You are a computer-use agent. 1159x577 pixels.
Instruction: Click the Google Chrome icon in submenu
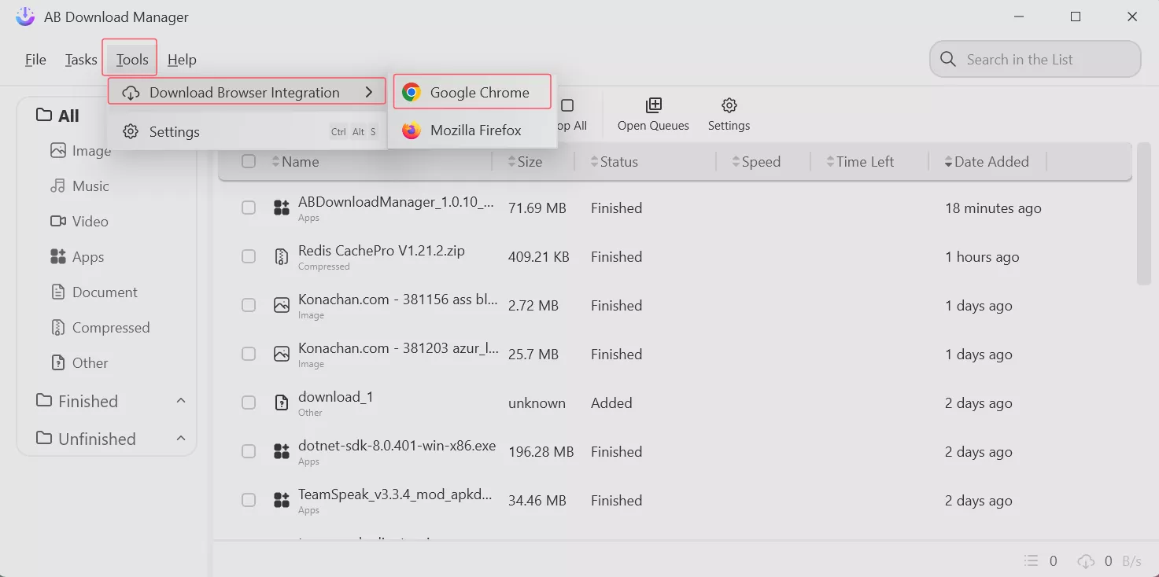click(x=411, y=93)
